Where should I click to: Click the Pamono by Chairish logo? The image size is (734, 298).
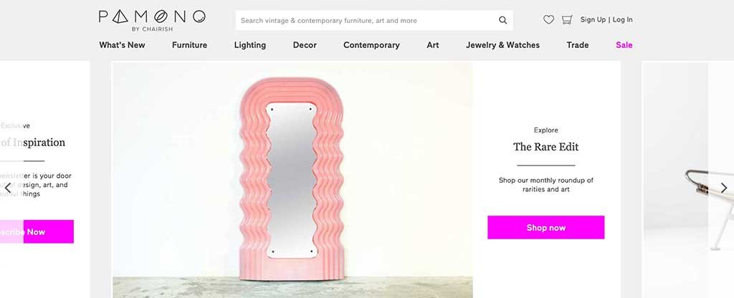(x=152, y=19)
